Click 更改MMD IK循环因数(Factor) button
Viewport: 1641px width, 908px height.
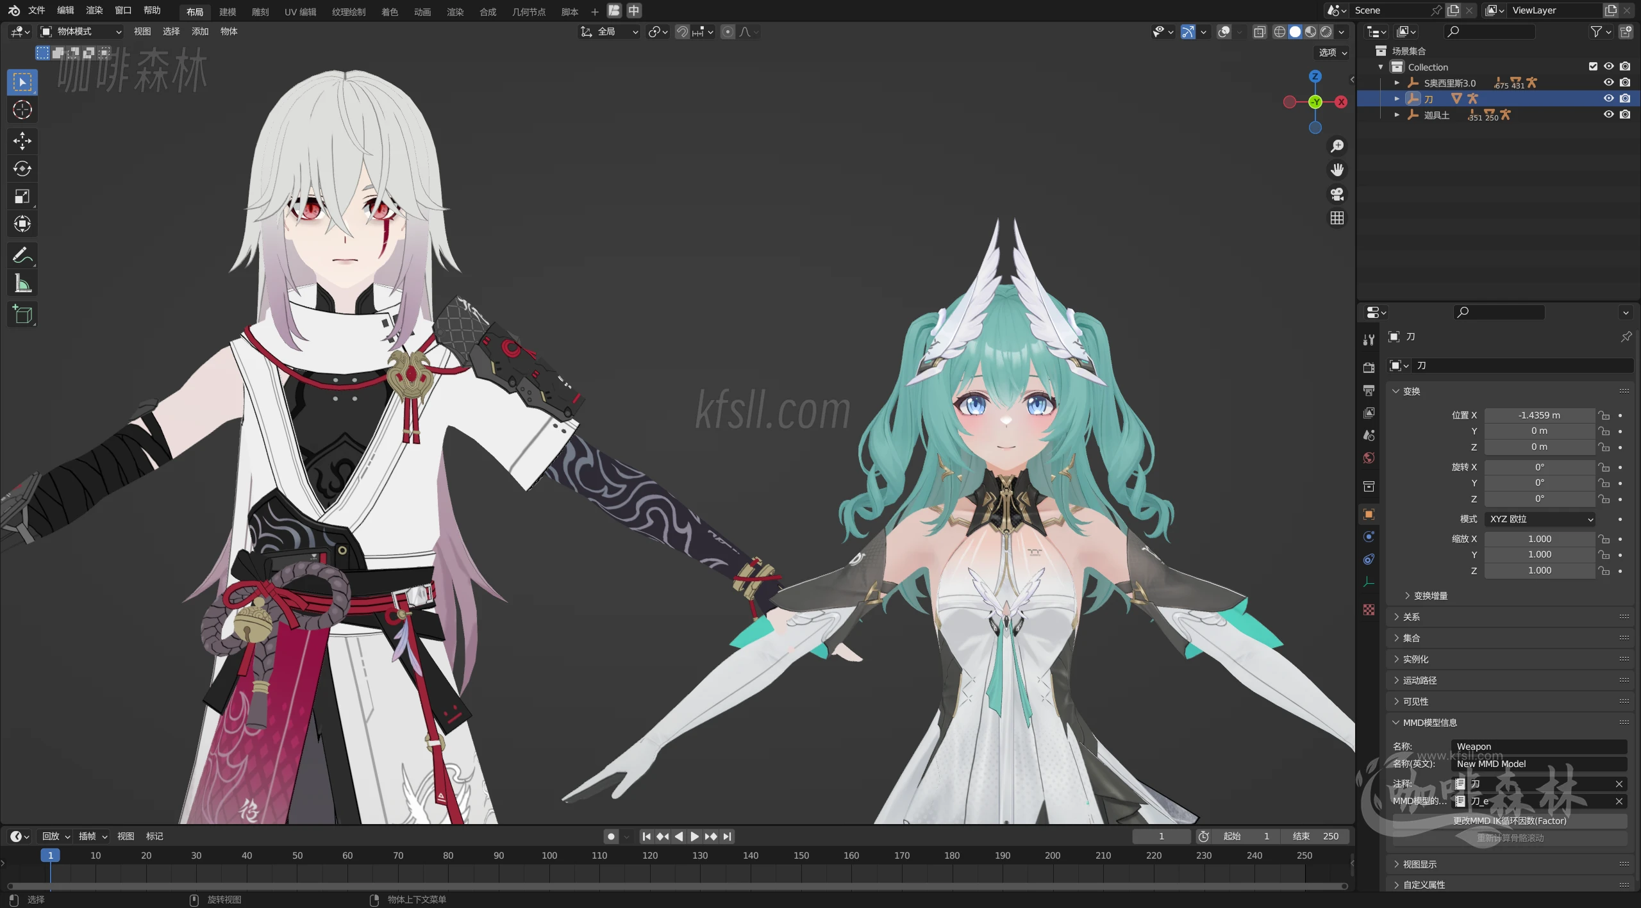coord(1509,821)
